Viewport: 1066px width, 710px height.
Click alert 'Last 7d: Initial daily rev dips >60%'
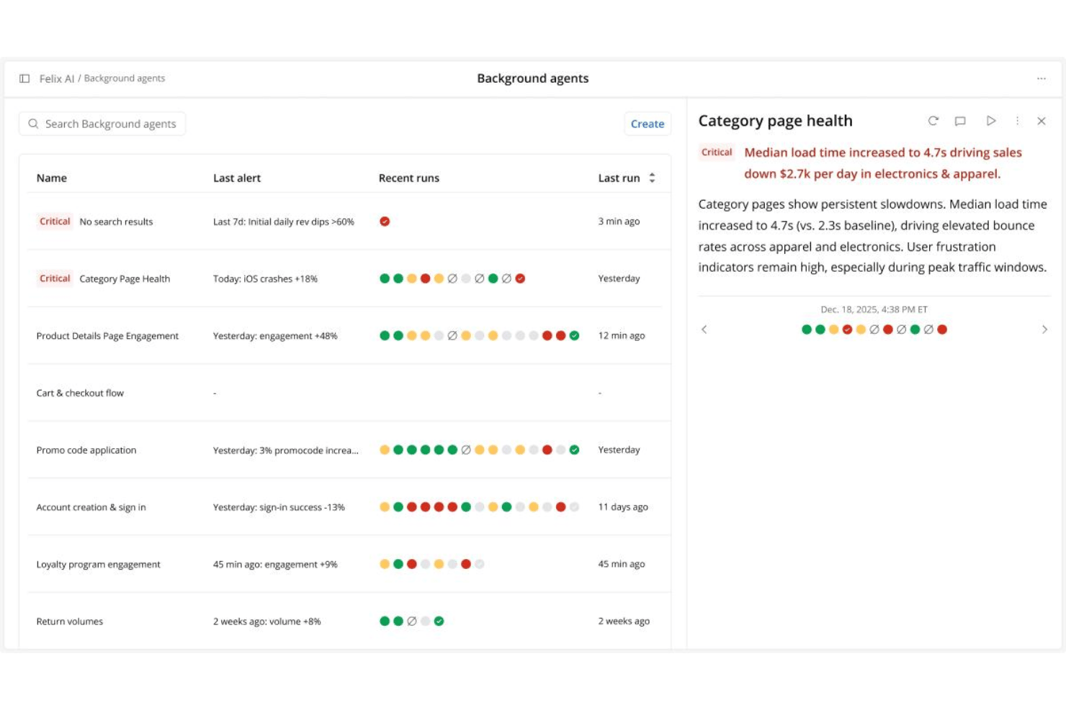click(284, 222)
